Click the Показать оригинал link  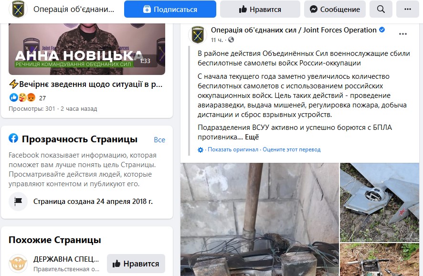tap(233, 149)
